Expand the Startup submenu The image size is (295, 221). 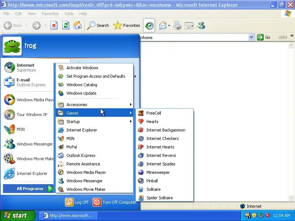click(94, 122)
